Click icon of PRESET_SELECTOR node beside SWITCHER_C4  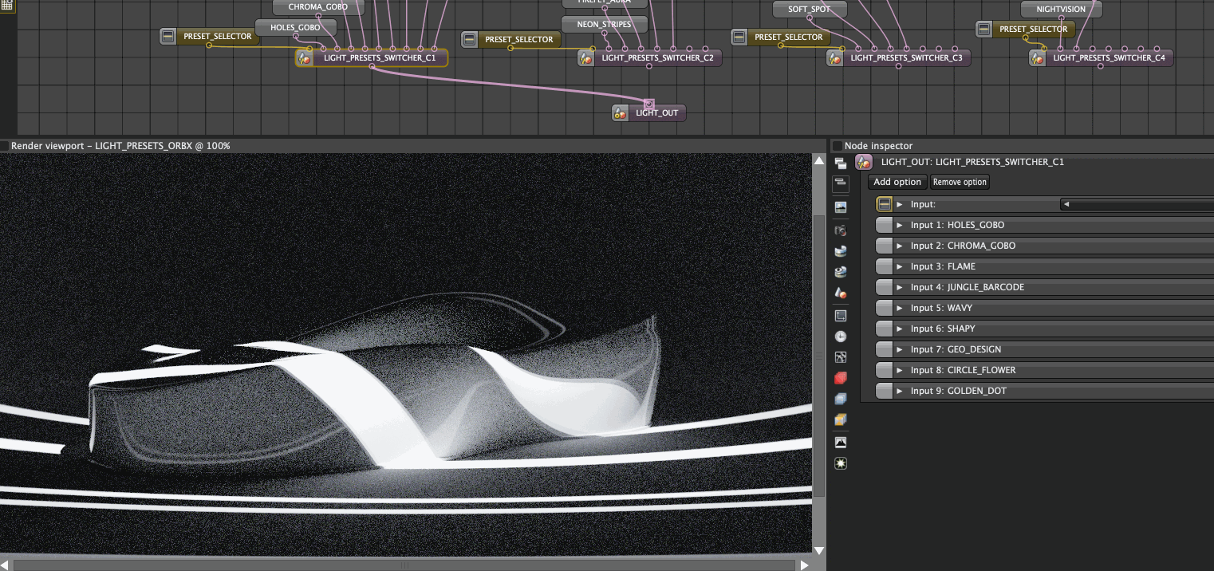pos(984,29)
